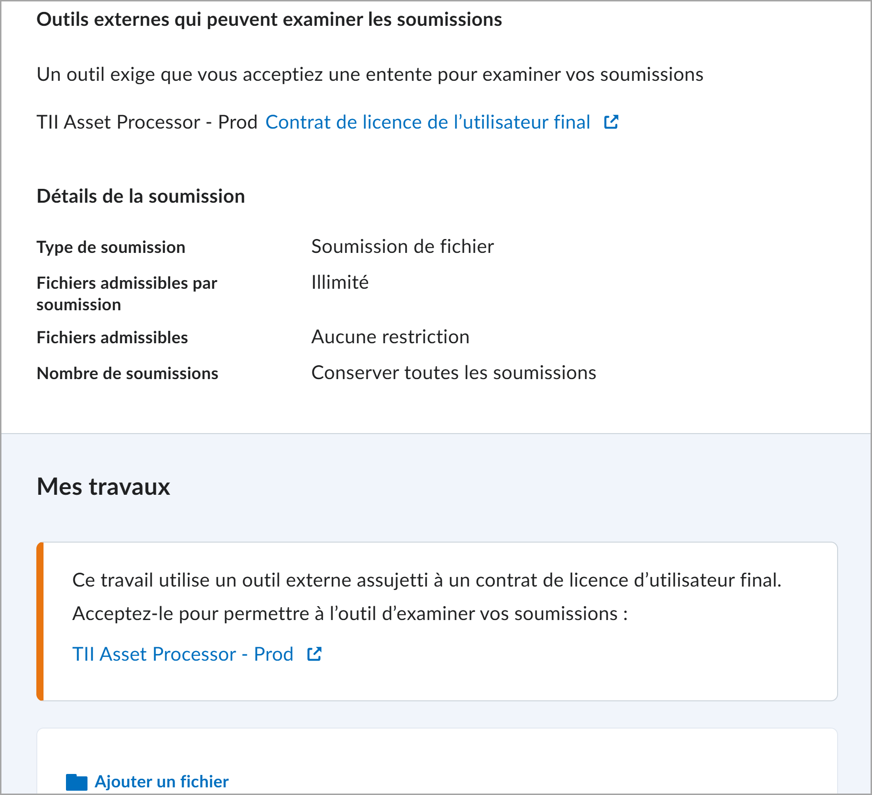
Task: Click the Aucune restriction text
Action: pos(390,337)
